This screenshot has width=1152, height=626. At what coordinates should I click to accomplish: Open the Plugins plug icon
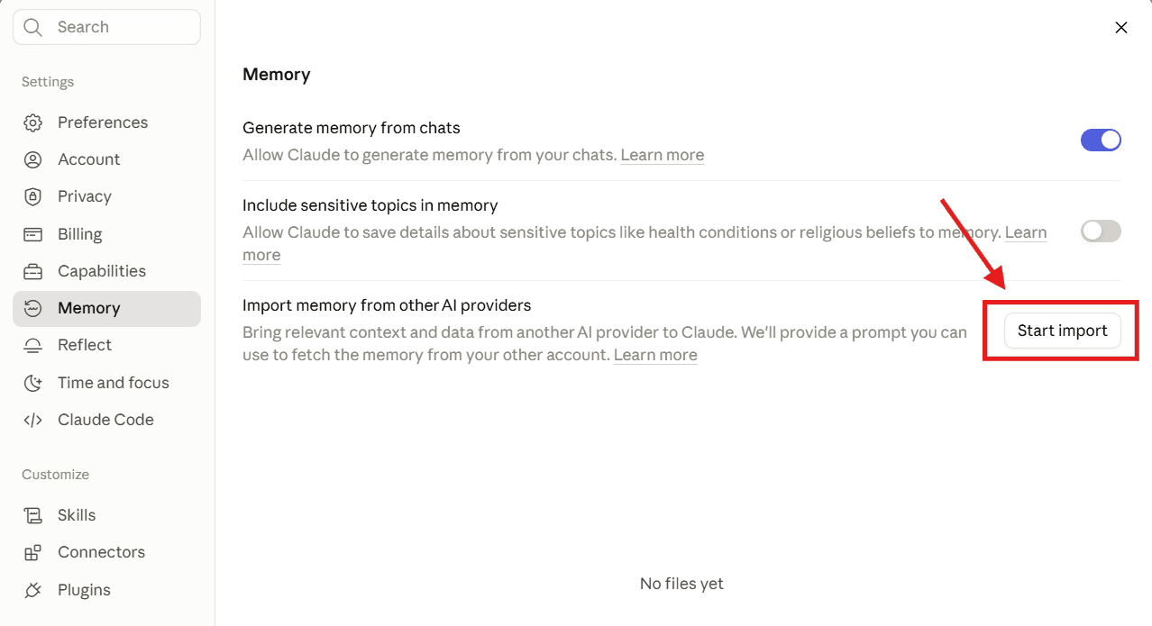[x=33, y=590]
